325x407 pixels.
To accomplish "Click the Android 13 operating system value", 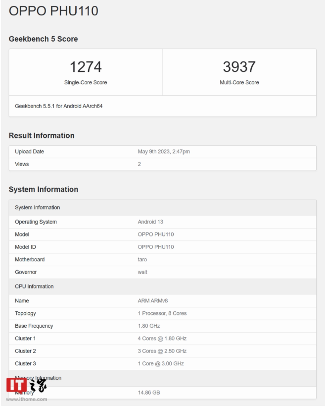I will point(150,222).
